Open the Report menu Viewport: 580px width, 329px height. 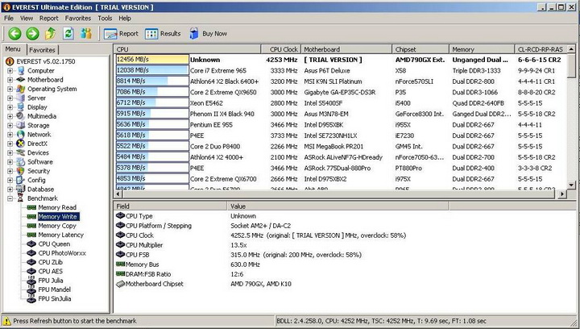point(49,18)
